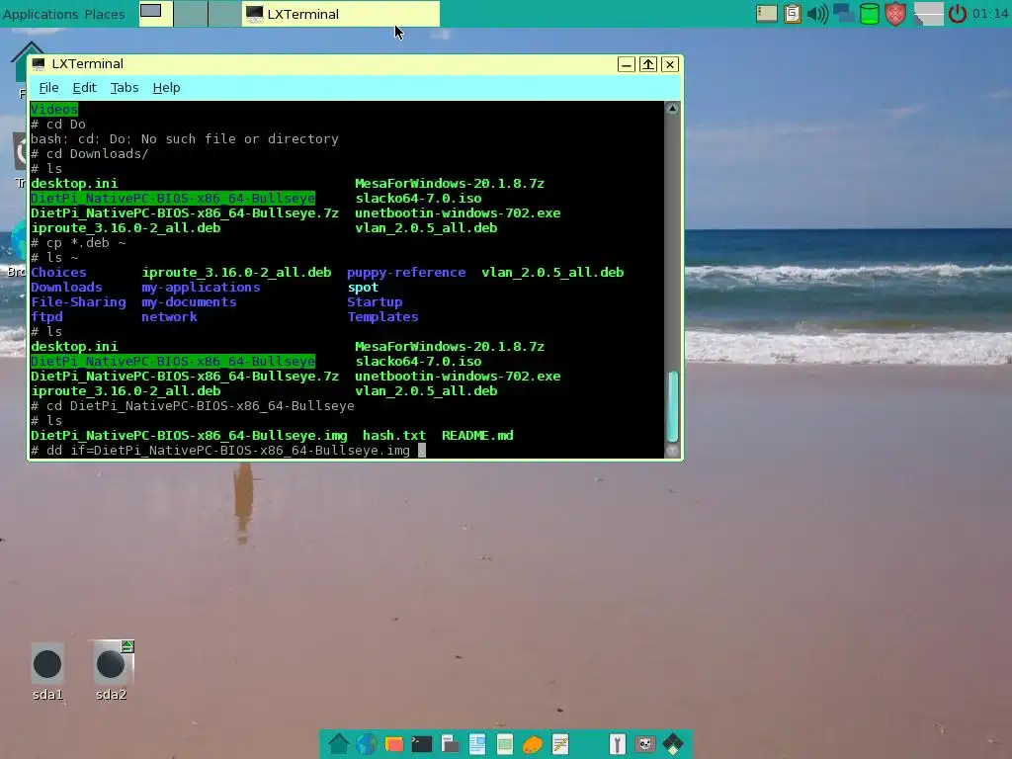
Task: Switch to the second workspace in pager
Action: click(191, 14)
